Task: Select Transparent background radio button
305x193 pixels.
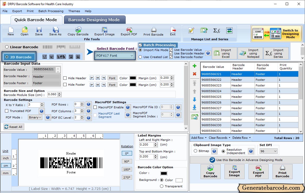Action: (162, 186)
